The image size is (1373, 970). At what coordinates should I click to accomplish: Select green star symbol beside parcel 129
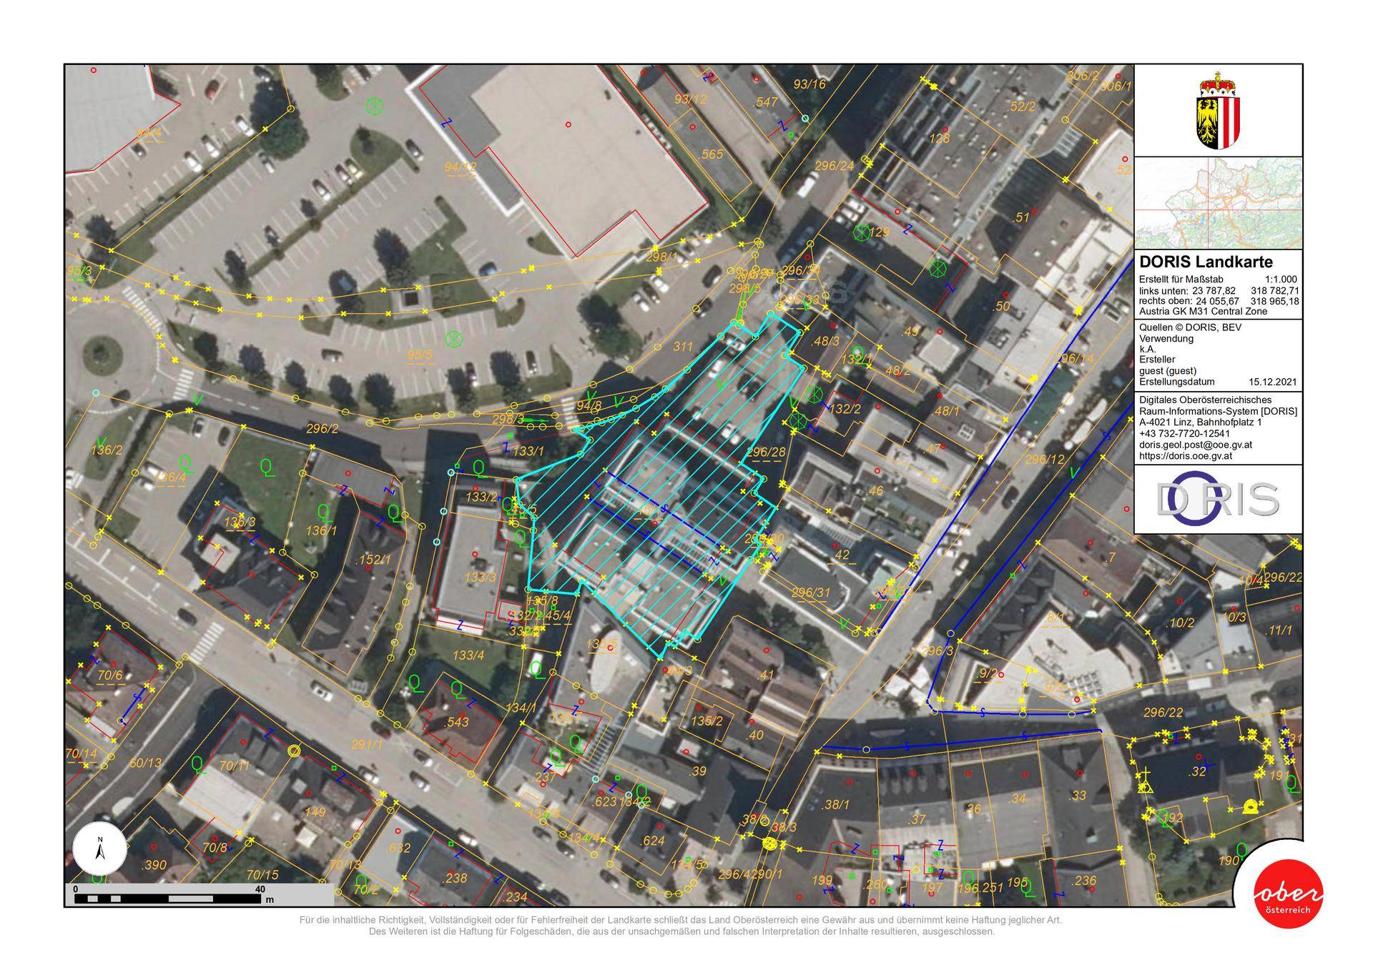click(862, 232)
